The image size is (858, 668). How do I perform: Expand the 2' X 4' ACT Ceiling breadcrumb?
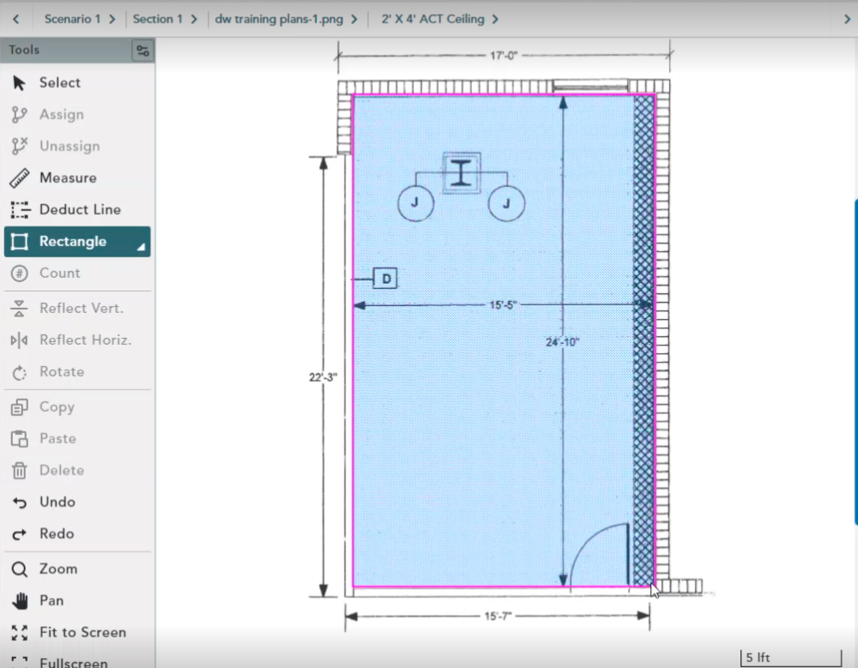coord(439,19)
